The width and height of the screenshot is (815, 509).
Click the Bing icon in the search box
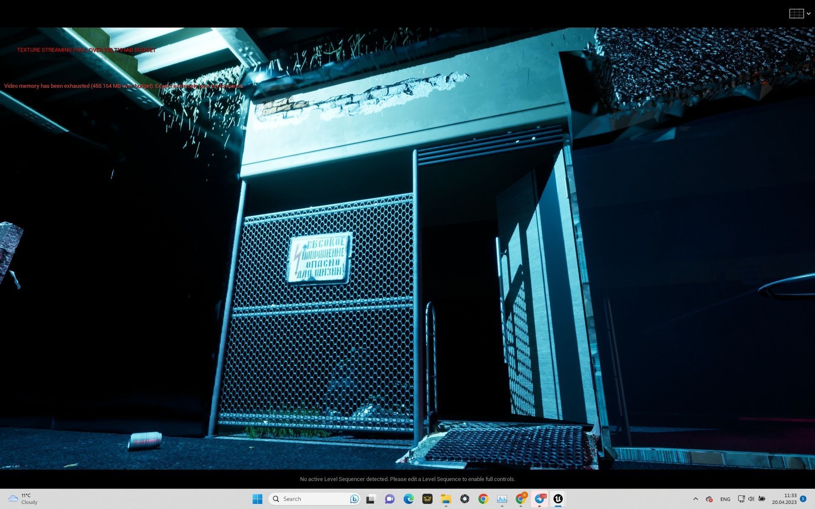354,499
